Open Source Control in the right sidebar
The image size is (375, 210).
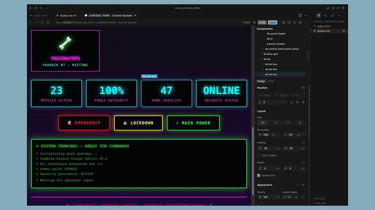tap(332, 15)
